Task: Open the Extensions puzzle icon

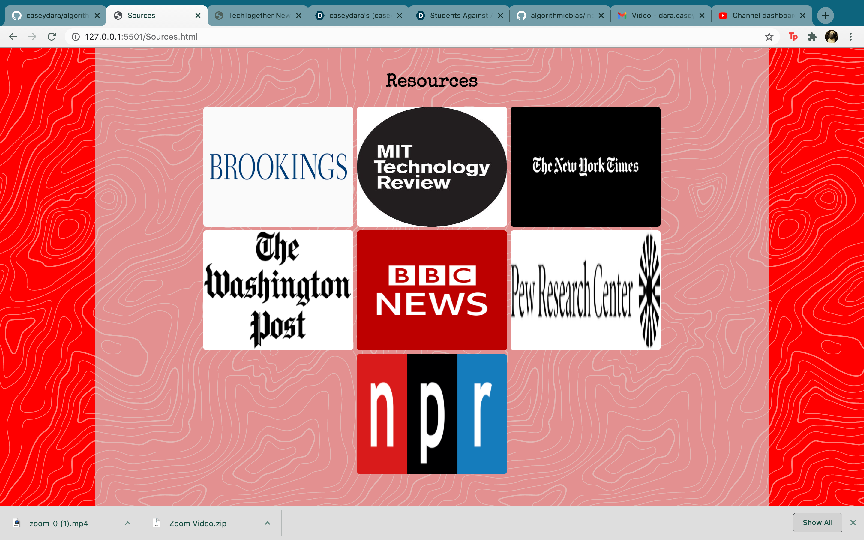Action: pyautogui.click(x=812, y=36)
